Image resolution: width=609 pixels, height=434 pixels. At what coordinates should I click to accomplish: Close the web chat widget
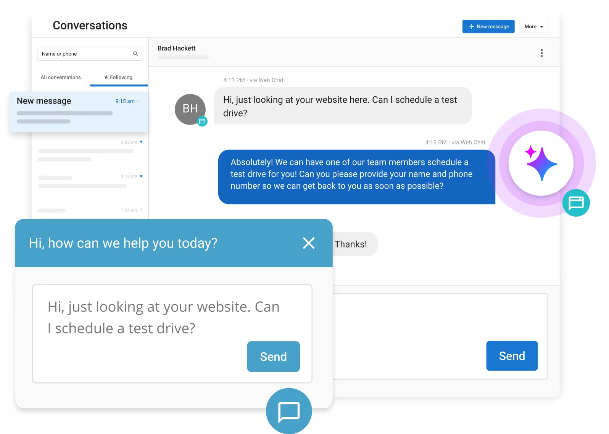(309, 243)
